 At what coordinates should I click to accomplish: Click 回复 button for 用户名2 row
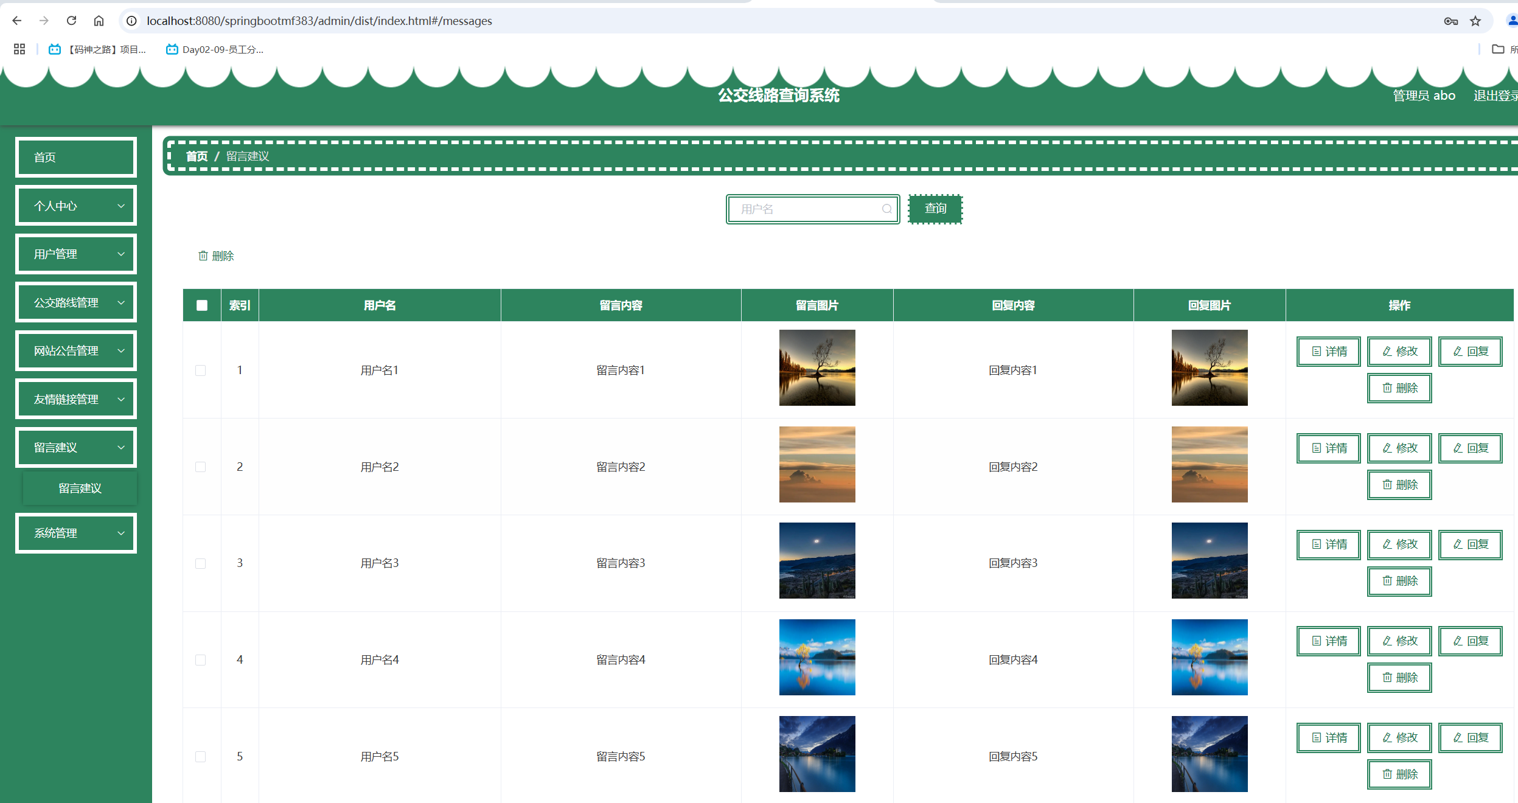point(1470,448)
